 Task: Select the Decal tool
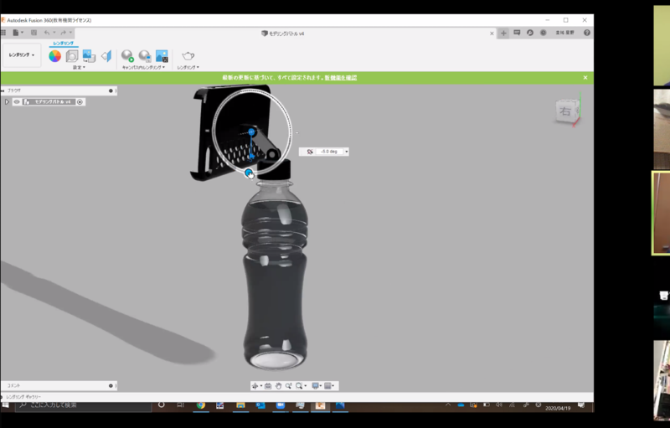[89, 56]
